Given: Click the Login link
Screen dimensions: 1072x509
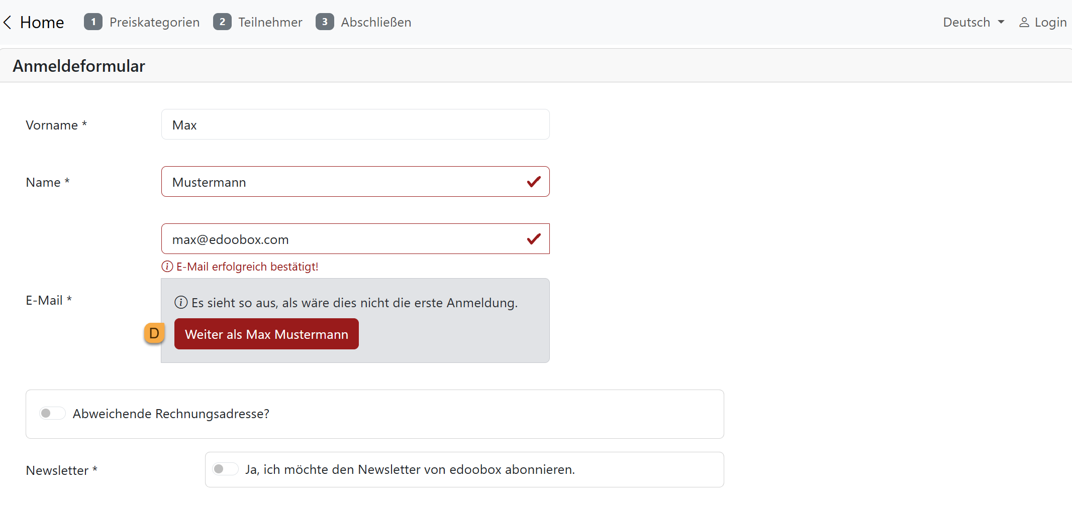Looking at the screenshot, I should click(1050, 22).
